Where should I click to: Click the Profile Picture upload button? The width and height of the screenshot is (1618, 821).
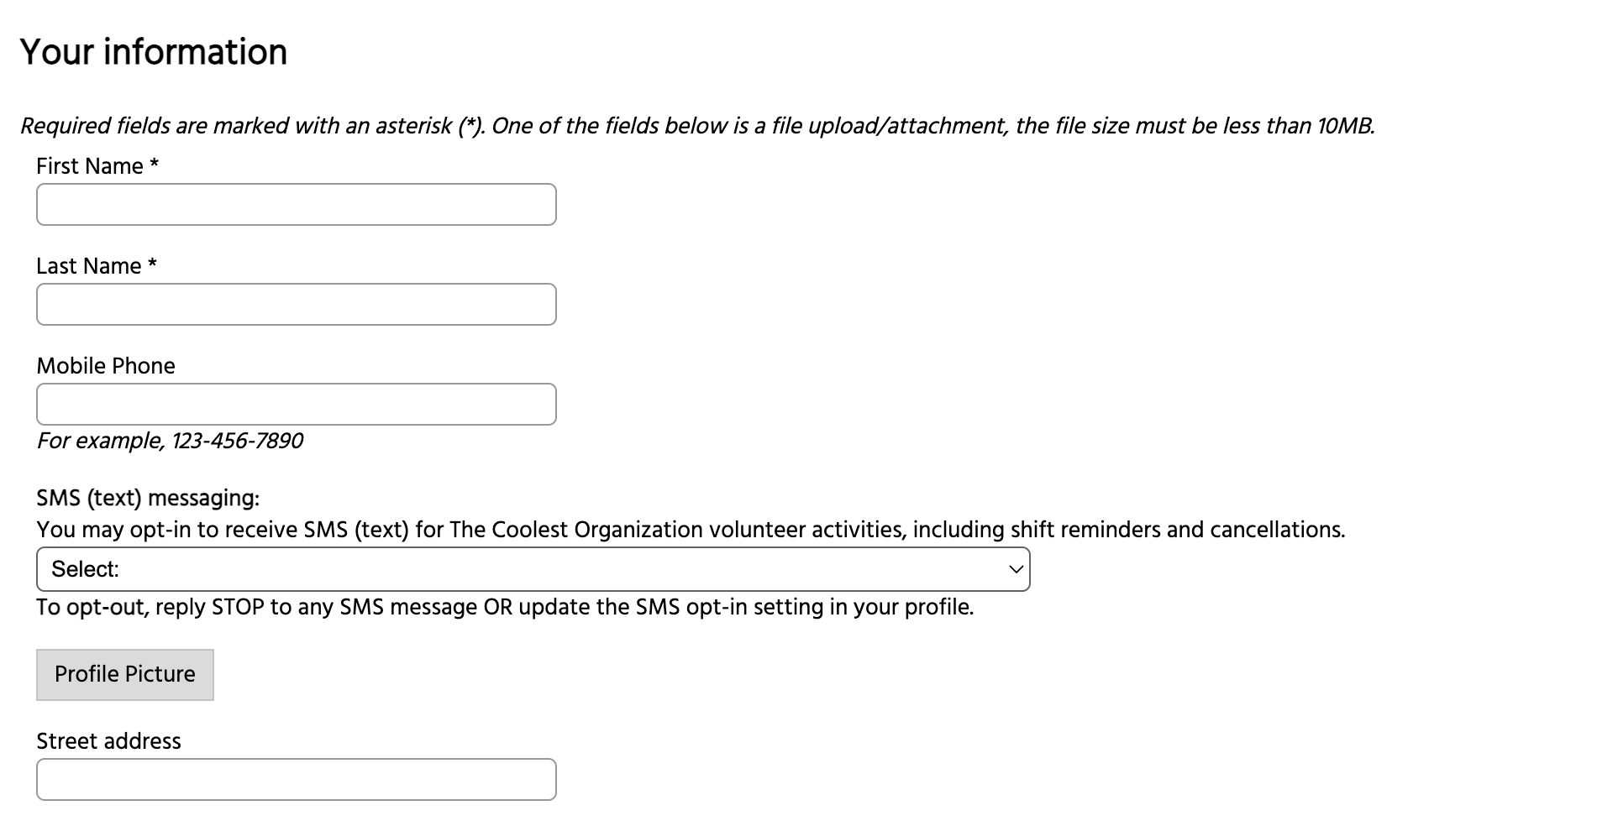click(125, 675)
